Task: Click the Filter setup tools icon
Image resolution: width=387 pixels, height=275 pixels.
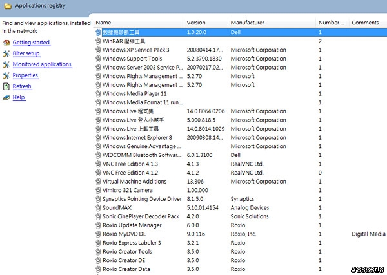Action: pyautogui.click(x=6, y=53)
